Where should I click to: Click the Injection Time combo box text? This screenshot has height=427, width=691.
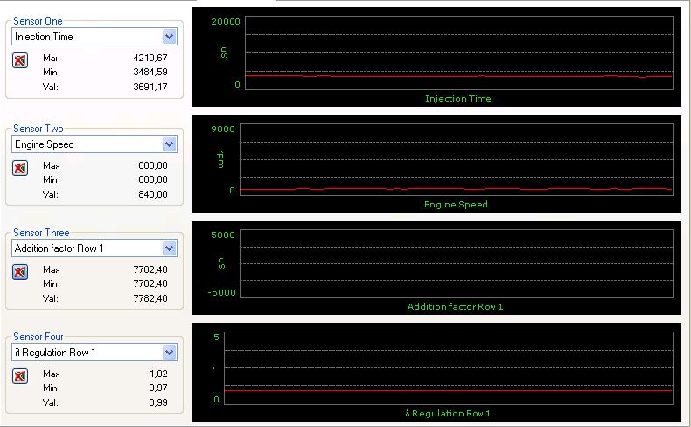click(44, 37)
